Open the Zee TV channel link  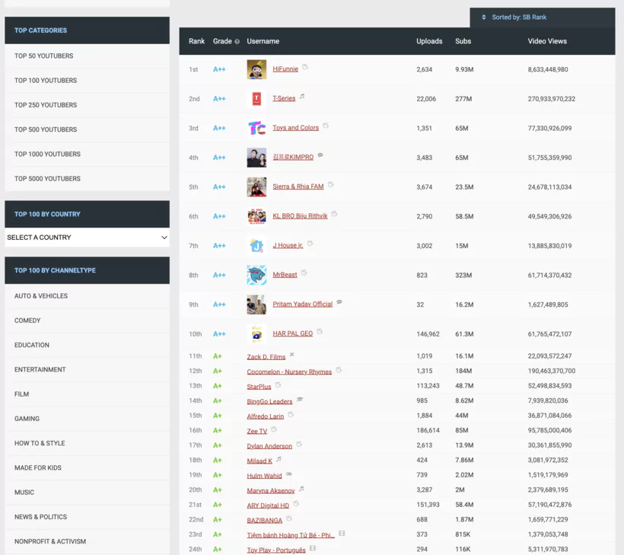[x=256, y=431]
